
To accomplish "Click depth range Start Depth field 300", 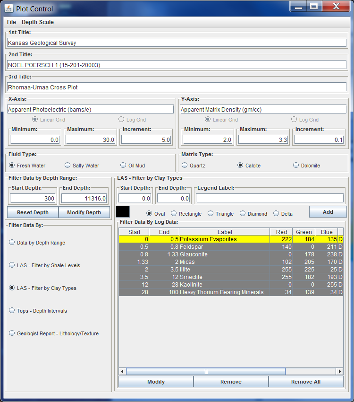I will (x=33, y=198).
